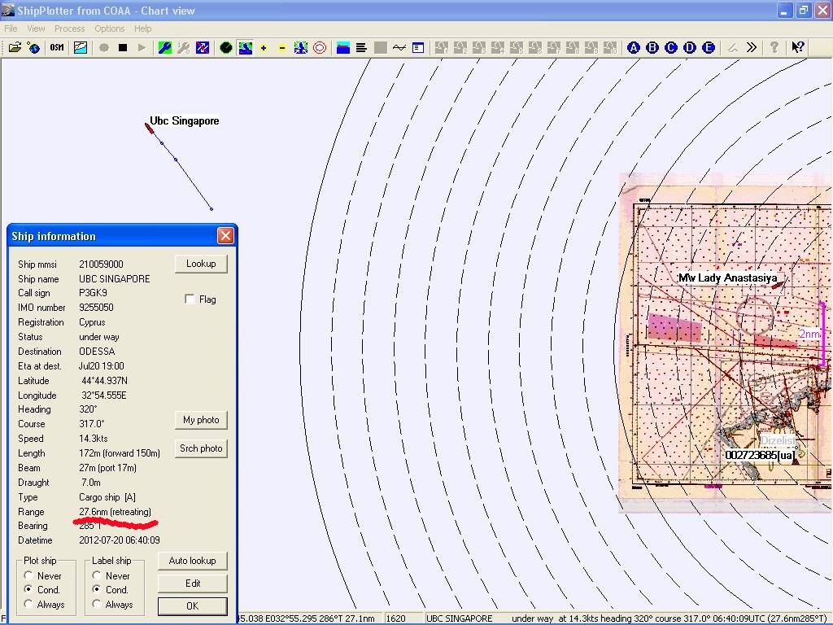Click the open file folder icon
Screen dimensions: 833x625
pos(15,48)
